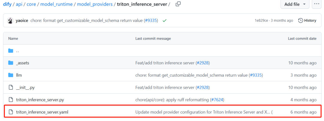Open the 'apply ruff reformatting' commit message

click(172, 100)
